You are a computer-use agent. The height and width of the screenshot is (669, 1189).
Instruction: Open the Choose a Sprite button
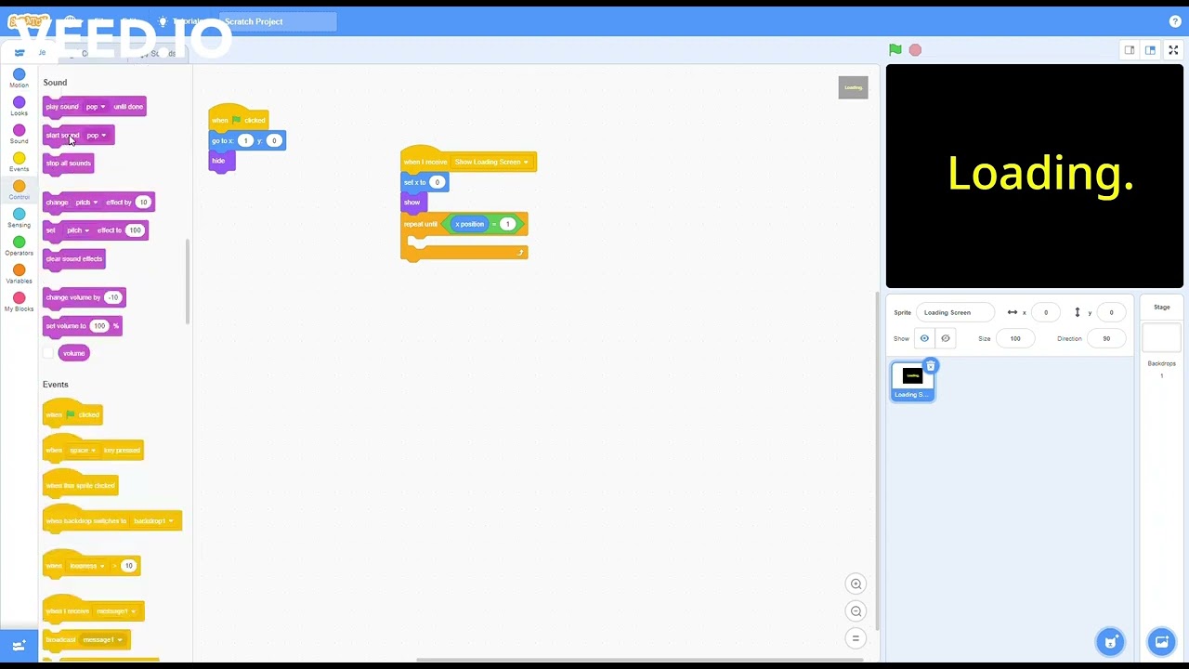(1110, 641)
